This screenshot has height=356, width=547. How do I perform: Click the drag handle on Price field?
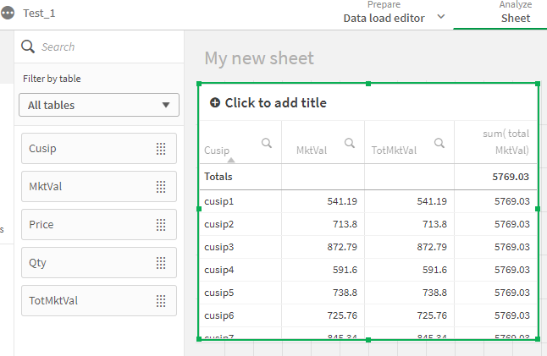tap(161, 225)
